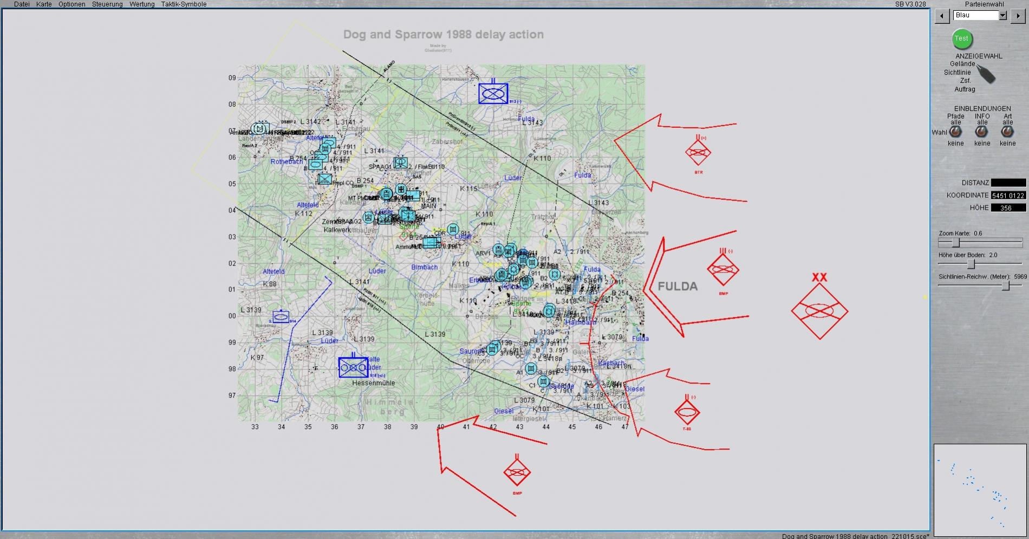Image resolution: width=1029 pixels, height=539 pixels.
Task: Click the Anzeigewahl rotary selector knob
Action: 986,74
